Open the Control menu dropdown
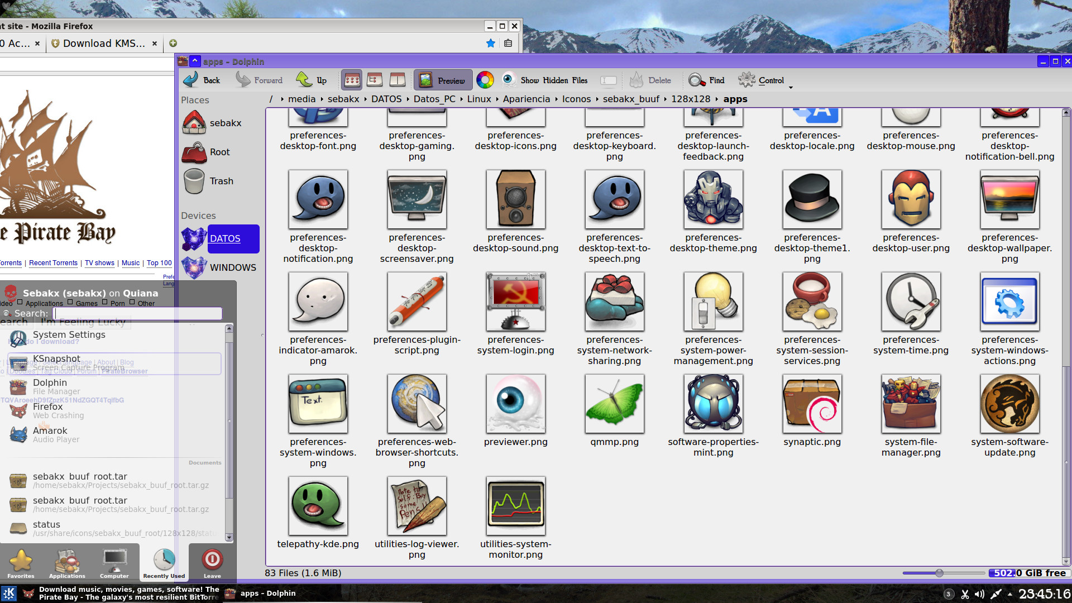This screenshot has width=1072, height=603. (x=765, y=81)
